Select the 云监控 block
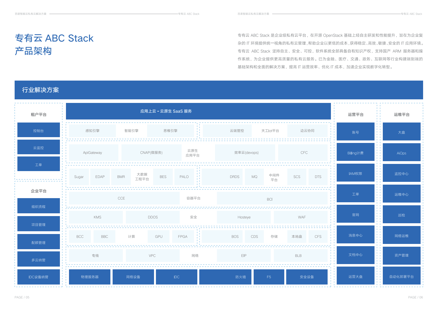Viewport: 438px width, 311px height. point(39,147)
